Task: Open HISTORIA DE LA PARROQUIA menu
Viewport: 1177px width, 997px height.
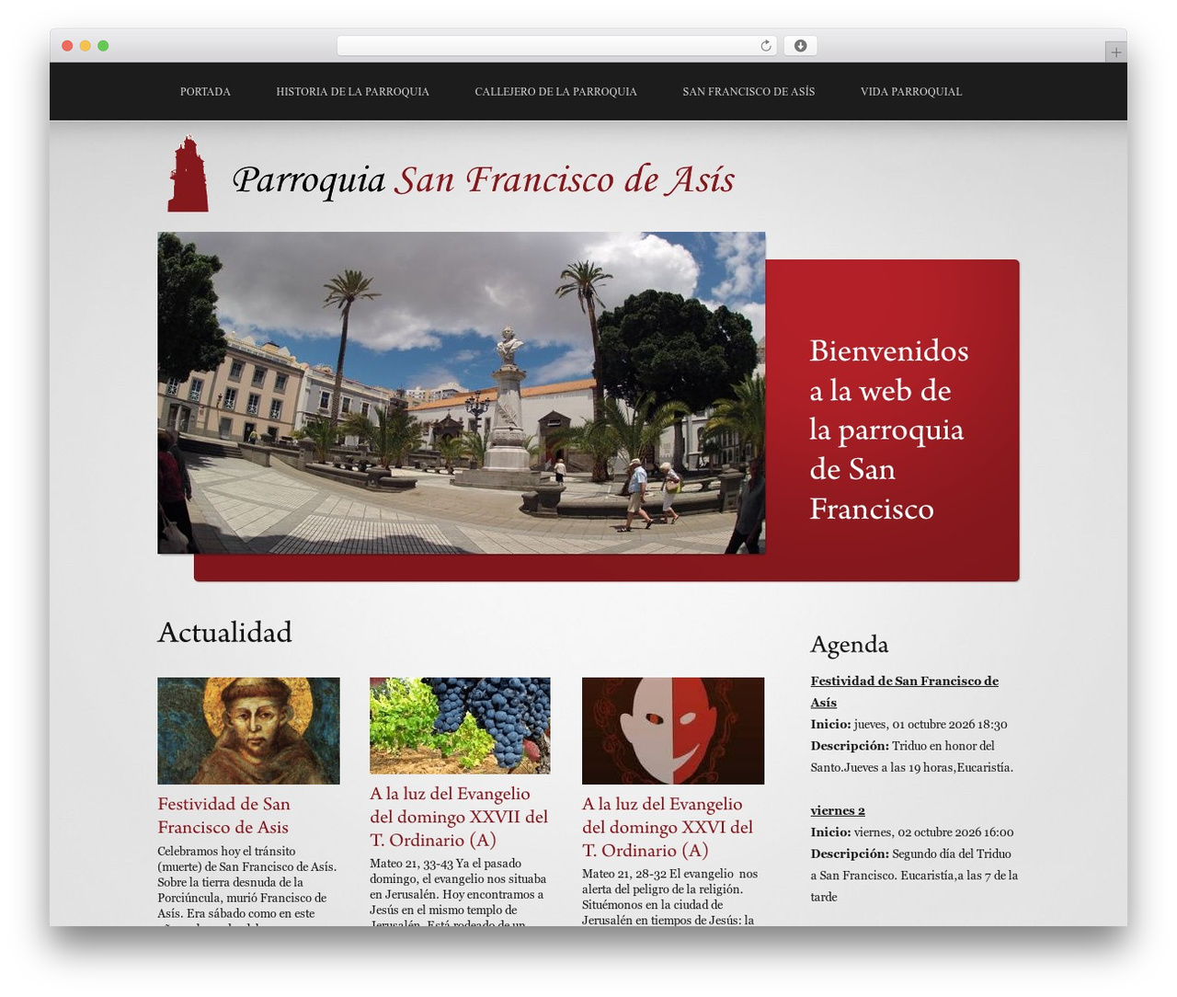Action: 352,92
